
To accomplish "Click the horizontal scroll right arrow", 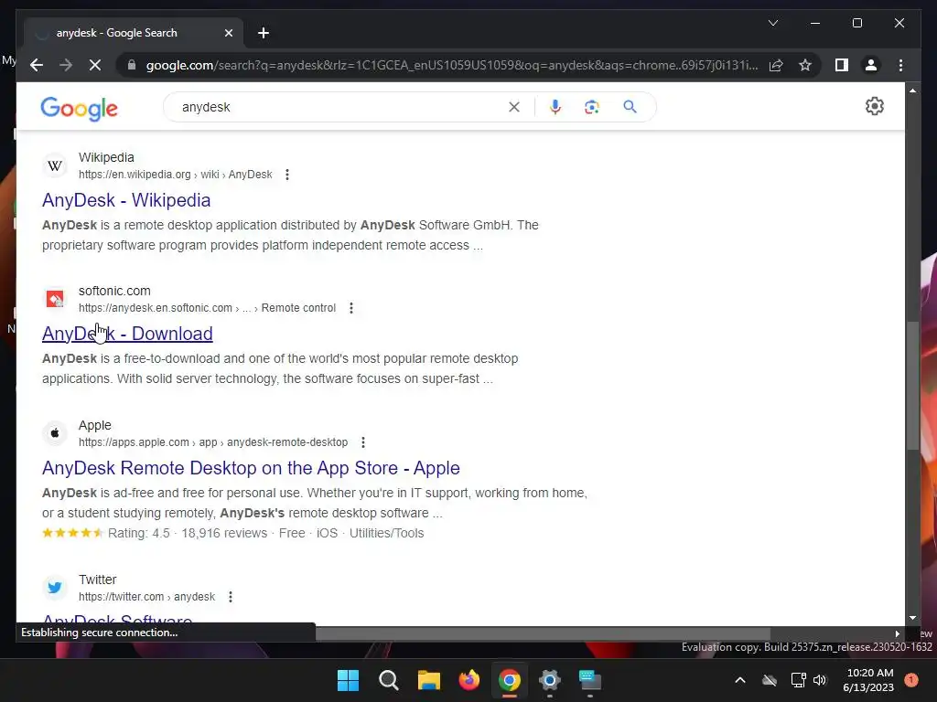I will 897,634.
